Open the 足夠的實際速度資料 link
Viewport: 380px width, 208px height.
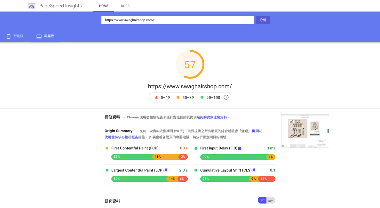click(x=212, y=117)
